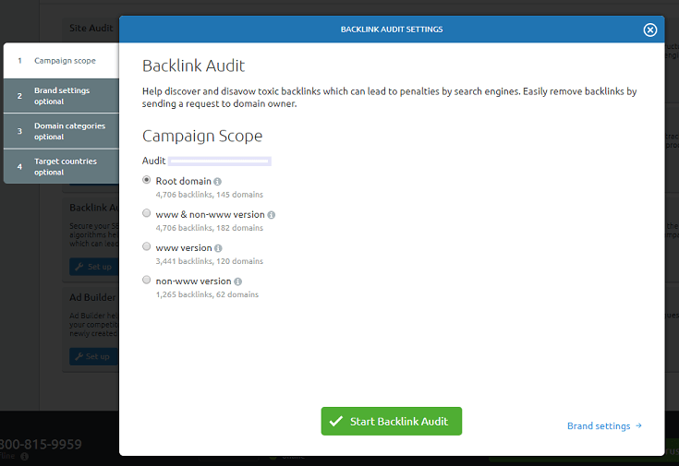Click the phone number 800-815-9959

(41, 445)
